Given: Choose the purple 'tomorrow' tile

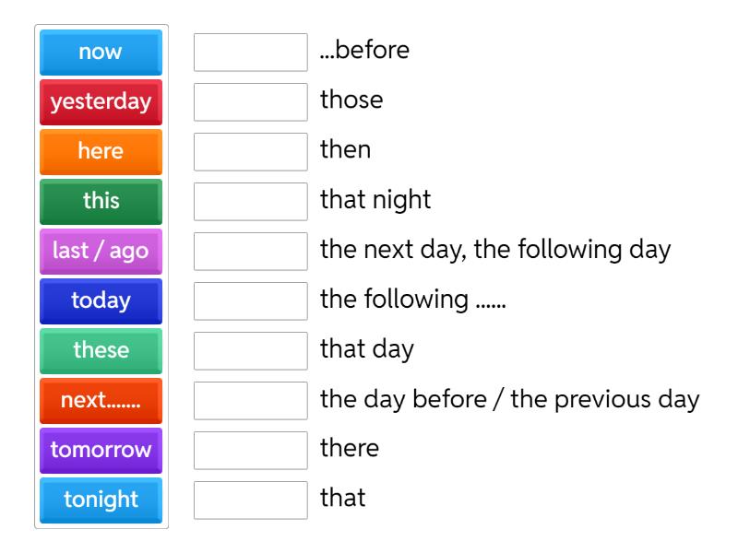Looking at the screenshot, I should coord(101,451).
